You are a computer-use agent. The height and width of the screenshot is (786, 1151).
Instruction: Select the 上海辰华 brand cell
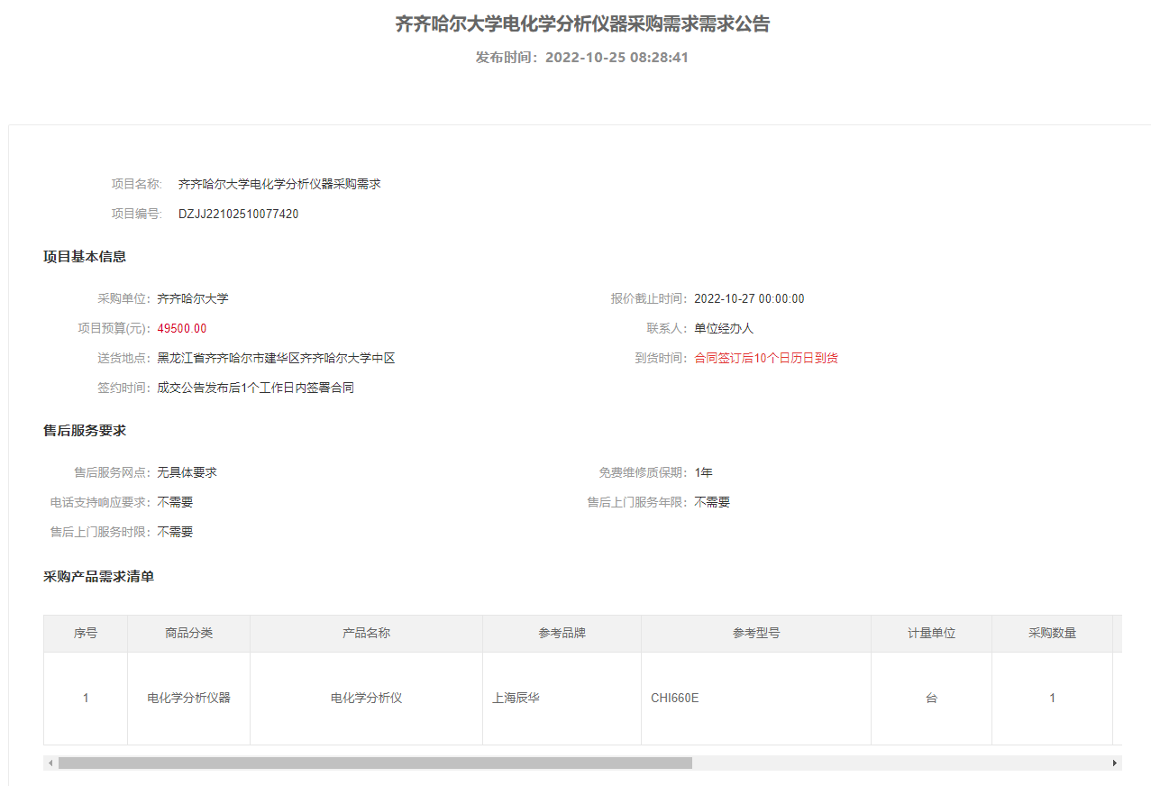pos(516,698)
